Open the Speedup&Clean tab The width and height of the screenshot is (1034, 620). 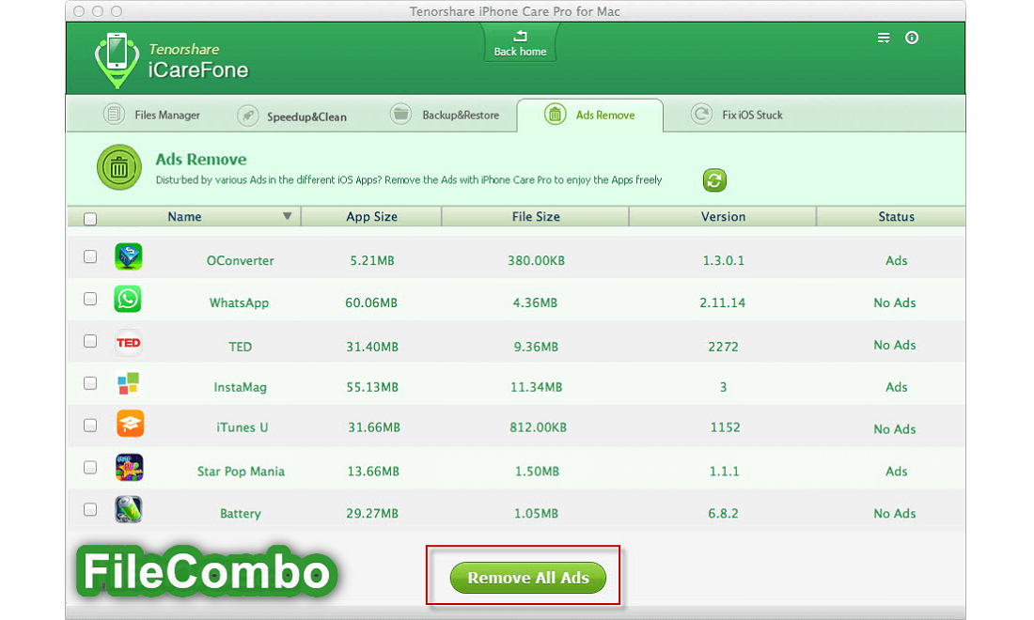point(292,116)
